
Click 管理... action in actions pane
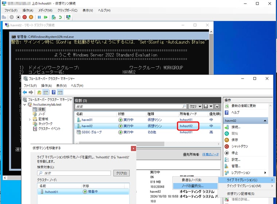coord(236,166)
